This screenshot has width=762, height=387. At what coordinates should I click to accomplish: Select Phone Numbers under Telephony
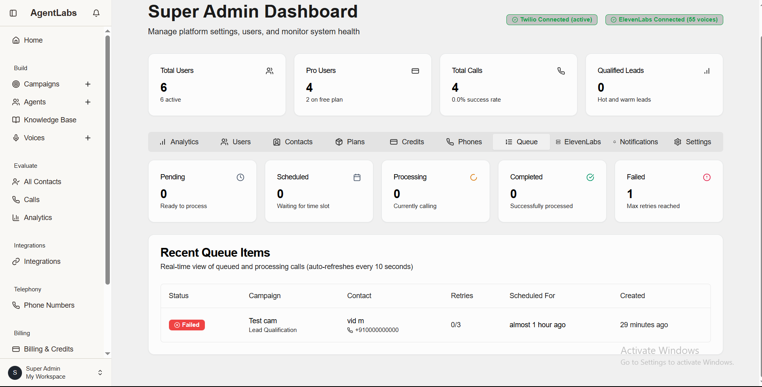pos(49,305)
